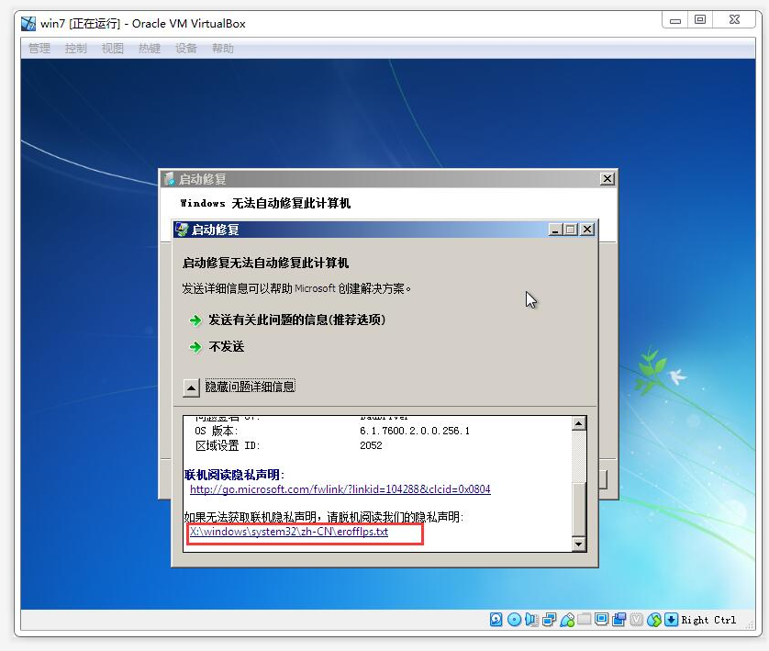
Task: Click the 联机阅读隐私声明 heading
Action: [x=234, y=475]
